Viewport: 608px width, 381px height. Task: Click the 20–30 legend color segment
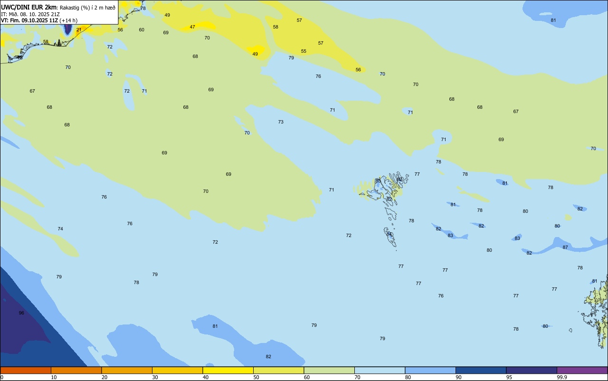tap(127, 370)
